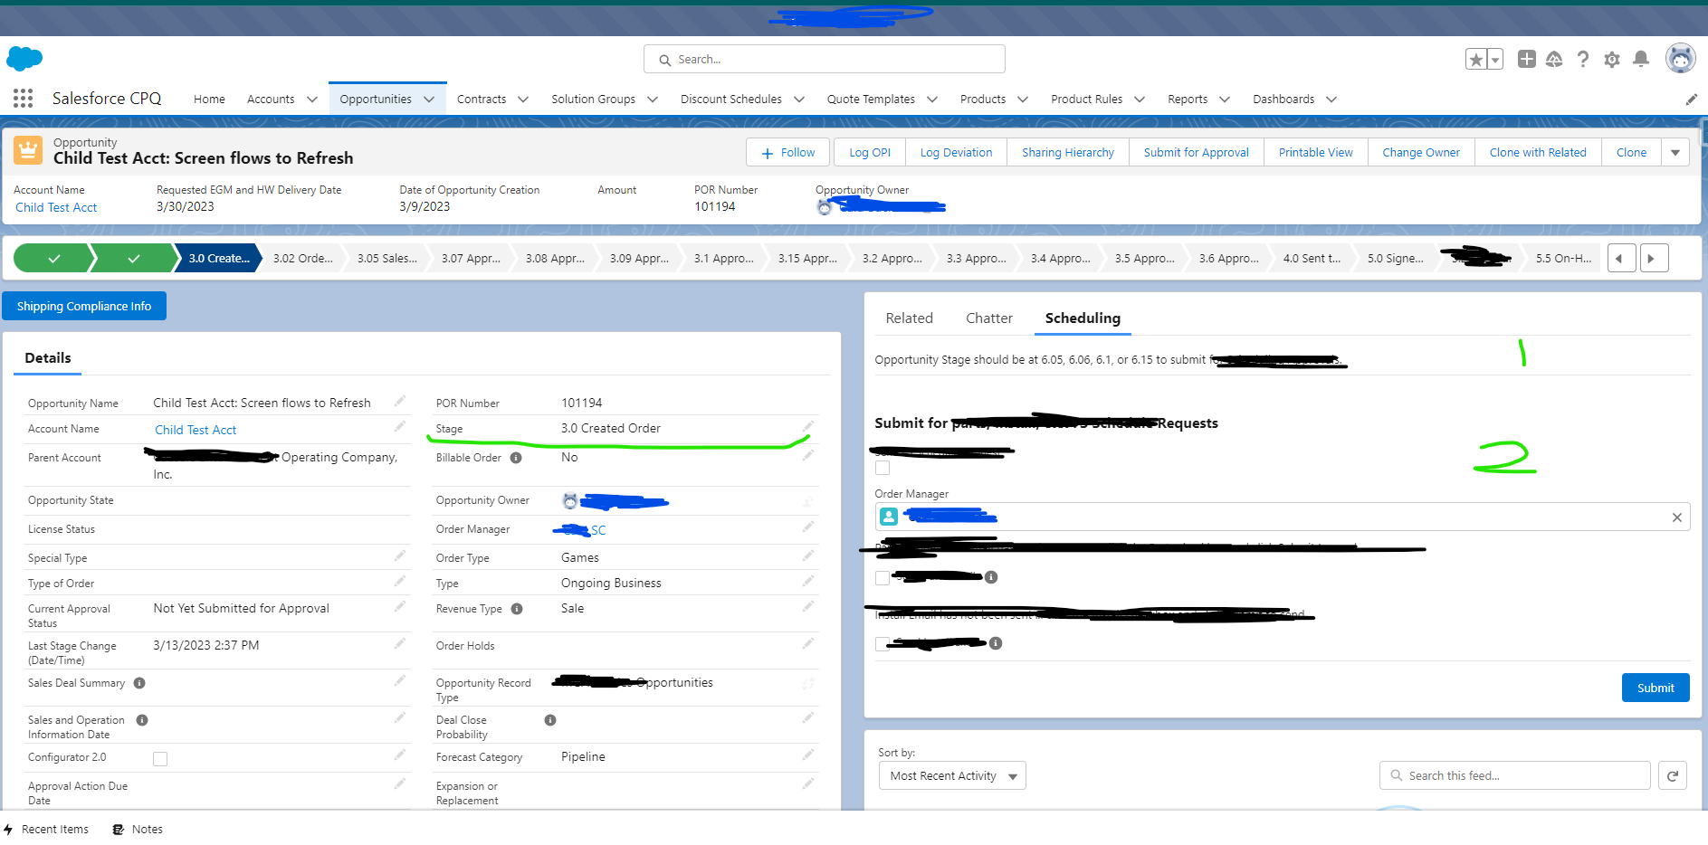Expand the Solution Groups dropdown chevron
Screen dimensions: 1708x845
pyautogui.click(x=653, y=100)
